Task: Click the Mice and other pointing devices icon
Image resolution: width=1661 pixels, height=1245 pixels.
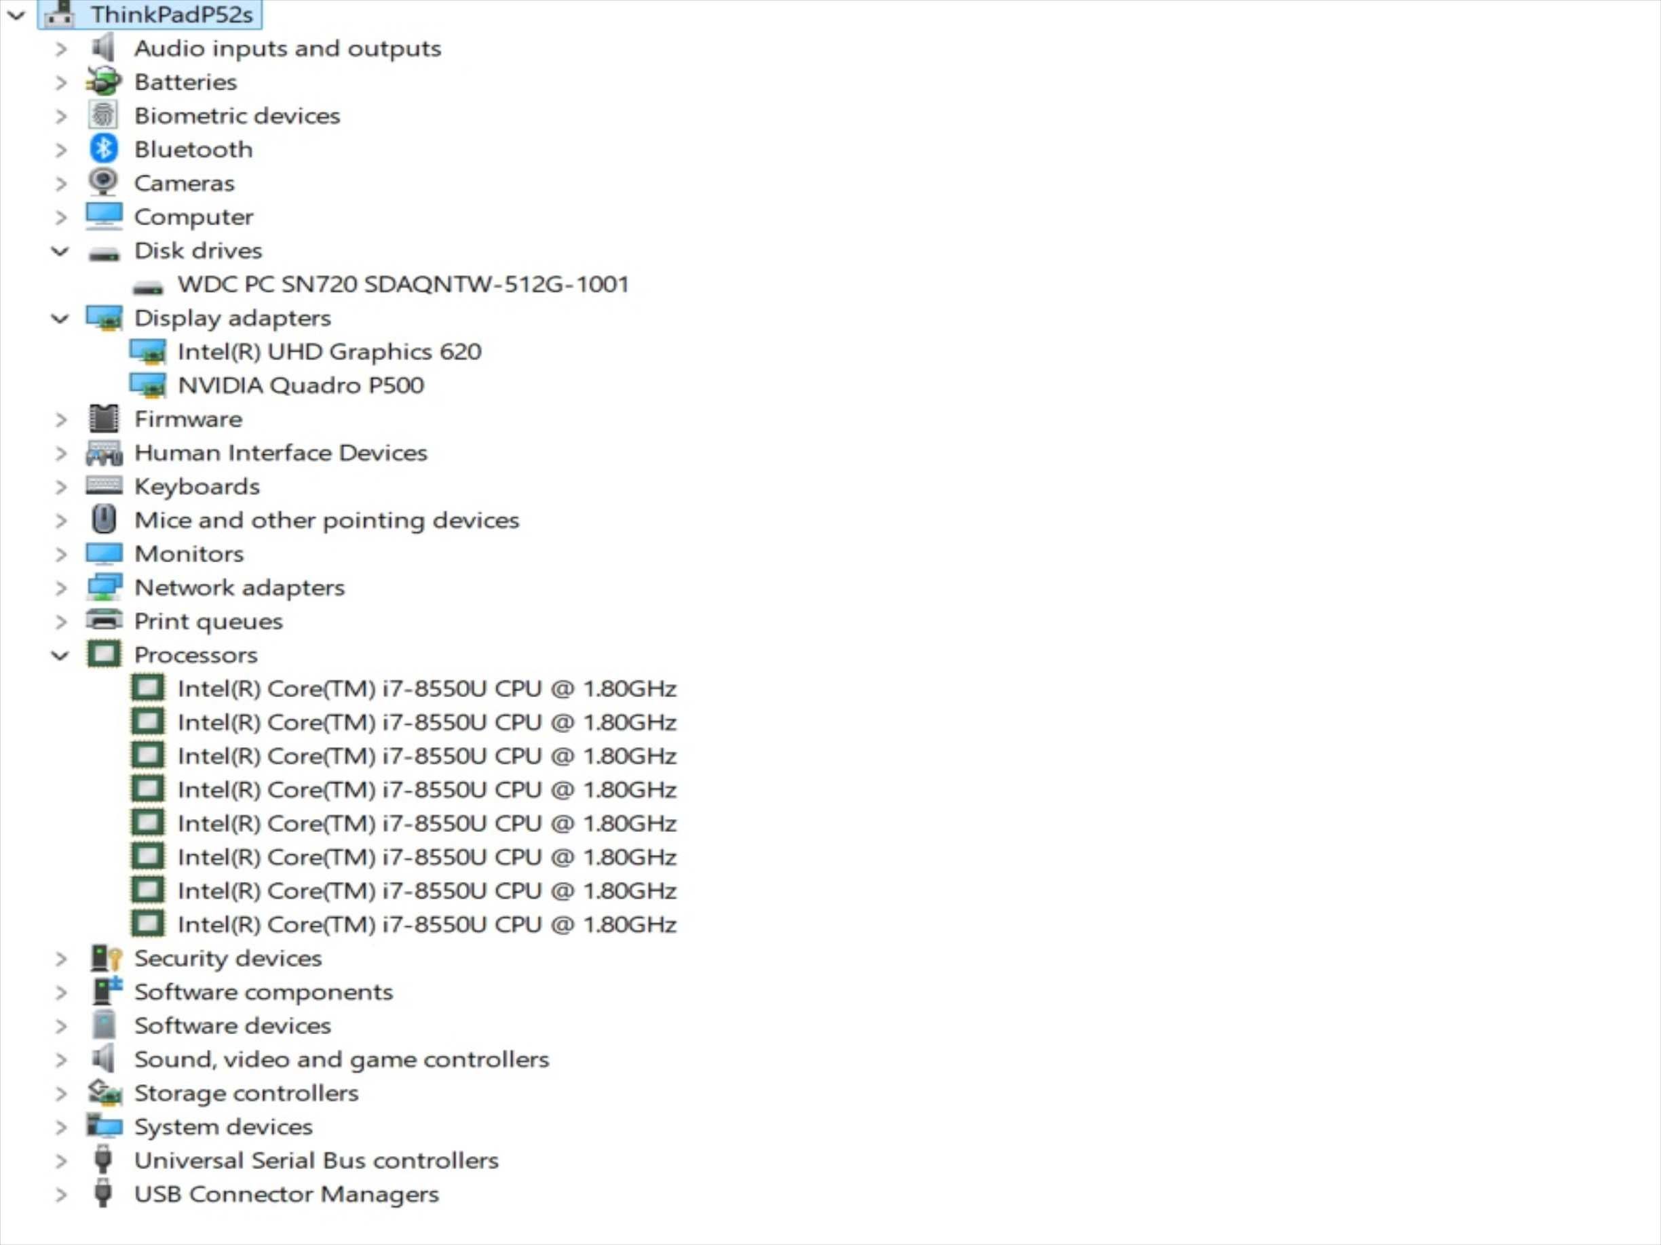Action: pyautogui.click(x=104, y=519)
